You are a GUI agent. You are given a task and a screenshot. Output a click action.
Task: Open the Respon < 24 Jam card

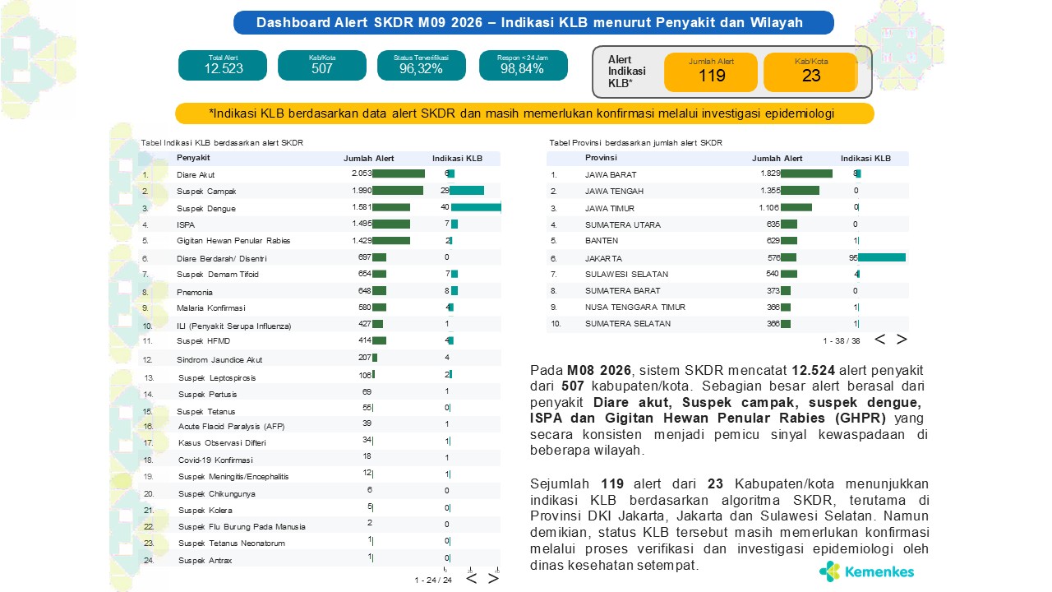(x=523, y=65)
